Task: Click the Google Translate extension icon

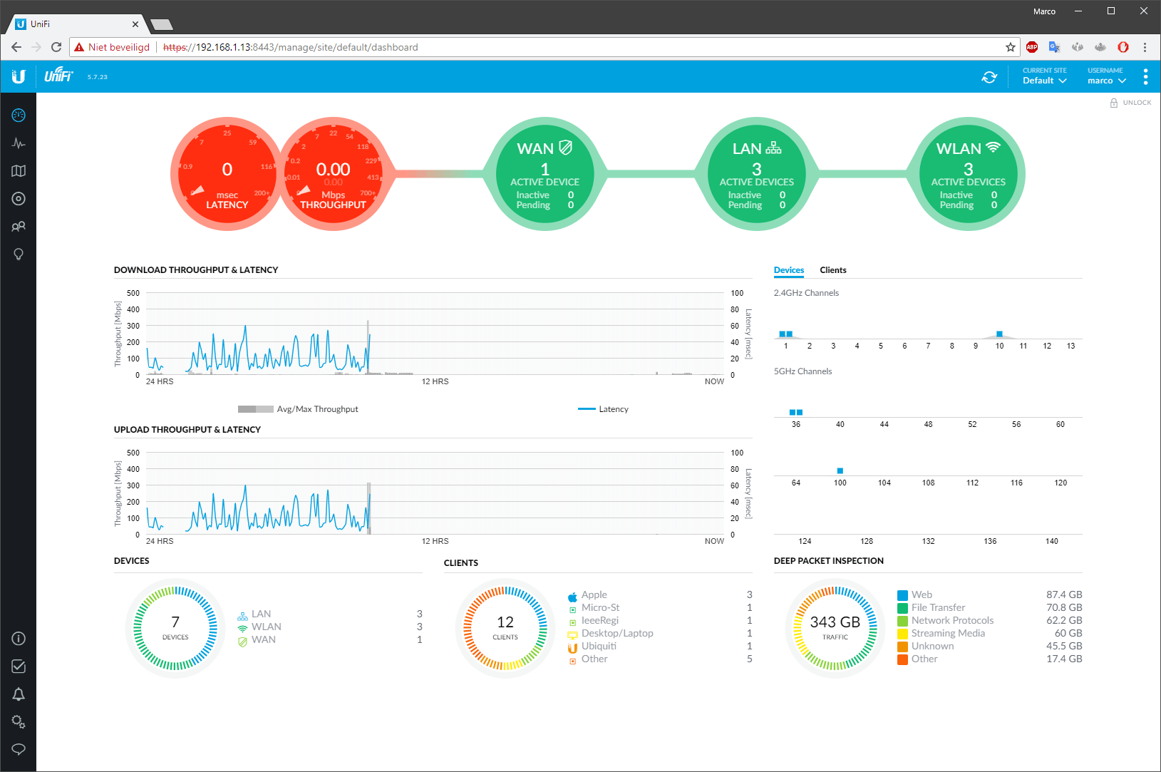Action: 1055,47
